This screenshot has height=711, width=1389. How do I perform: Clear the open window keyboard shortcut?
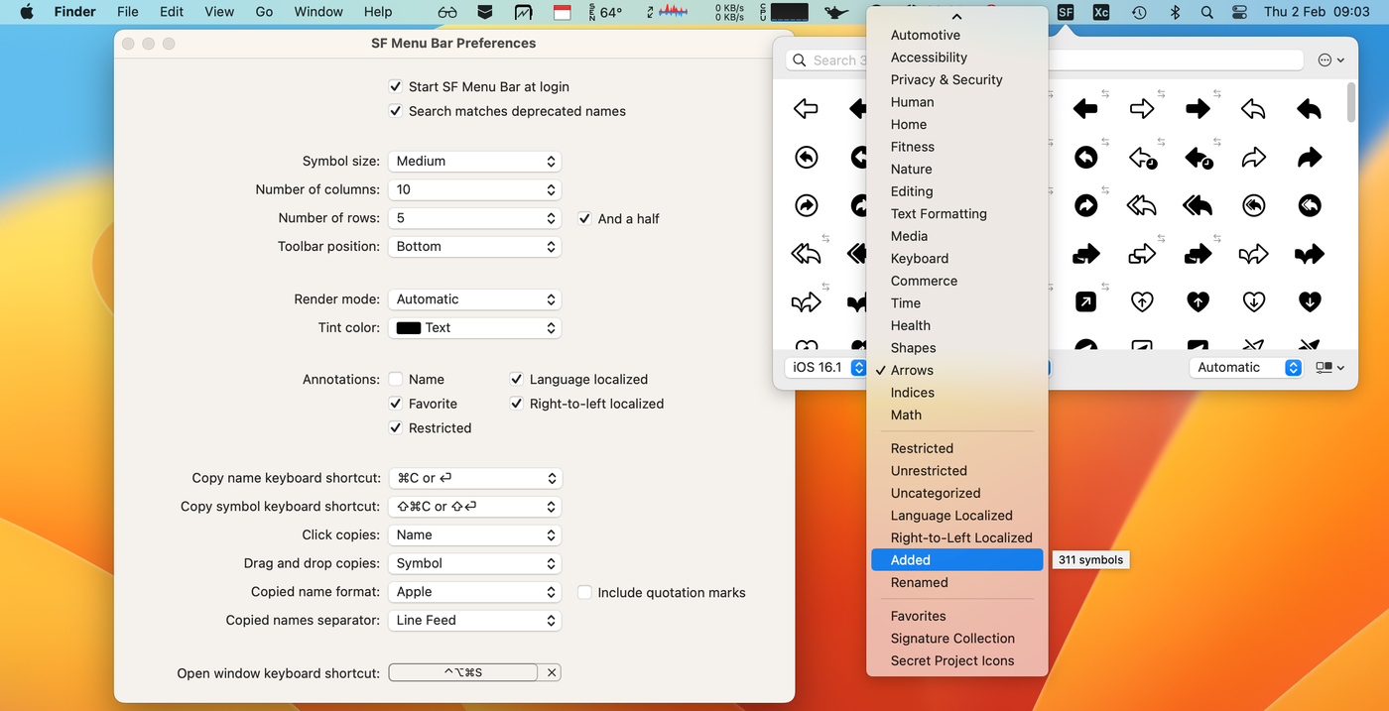click(553, 673)
